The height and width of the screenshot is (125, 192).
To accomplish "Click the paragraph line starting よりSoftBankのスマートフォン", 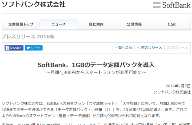I will 82,116.
